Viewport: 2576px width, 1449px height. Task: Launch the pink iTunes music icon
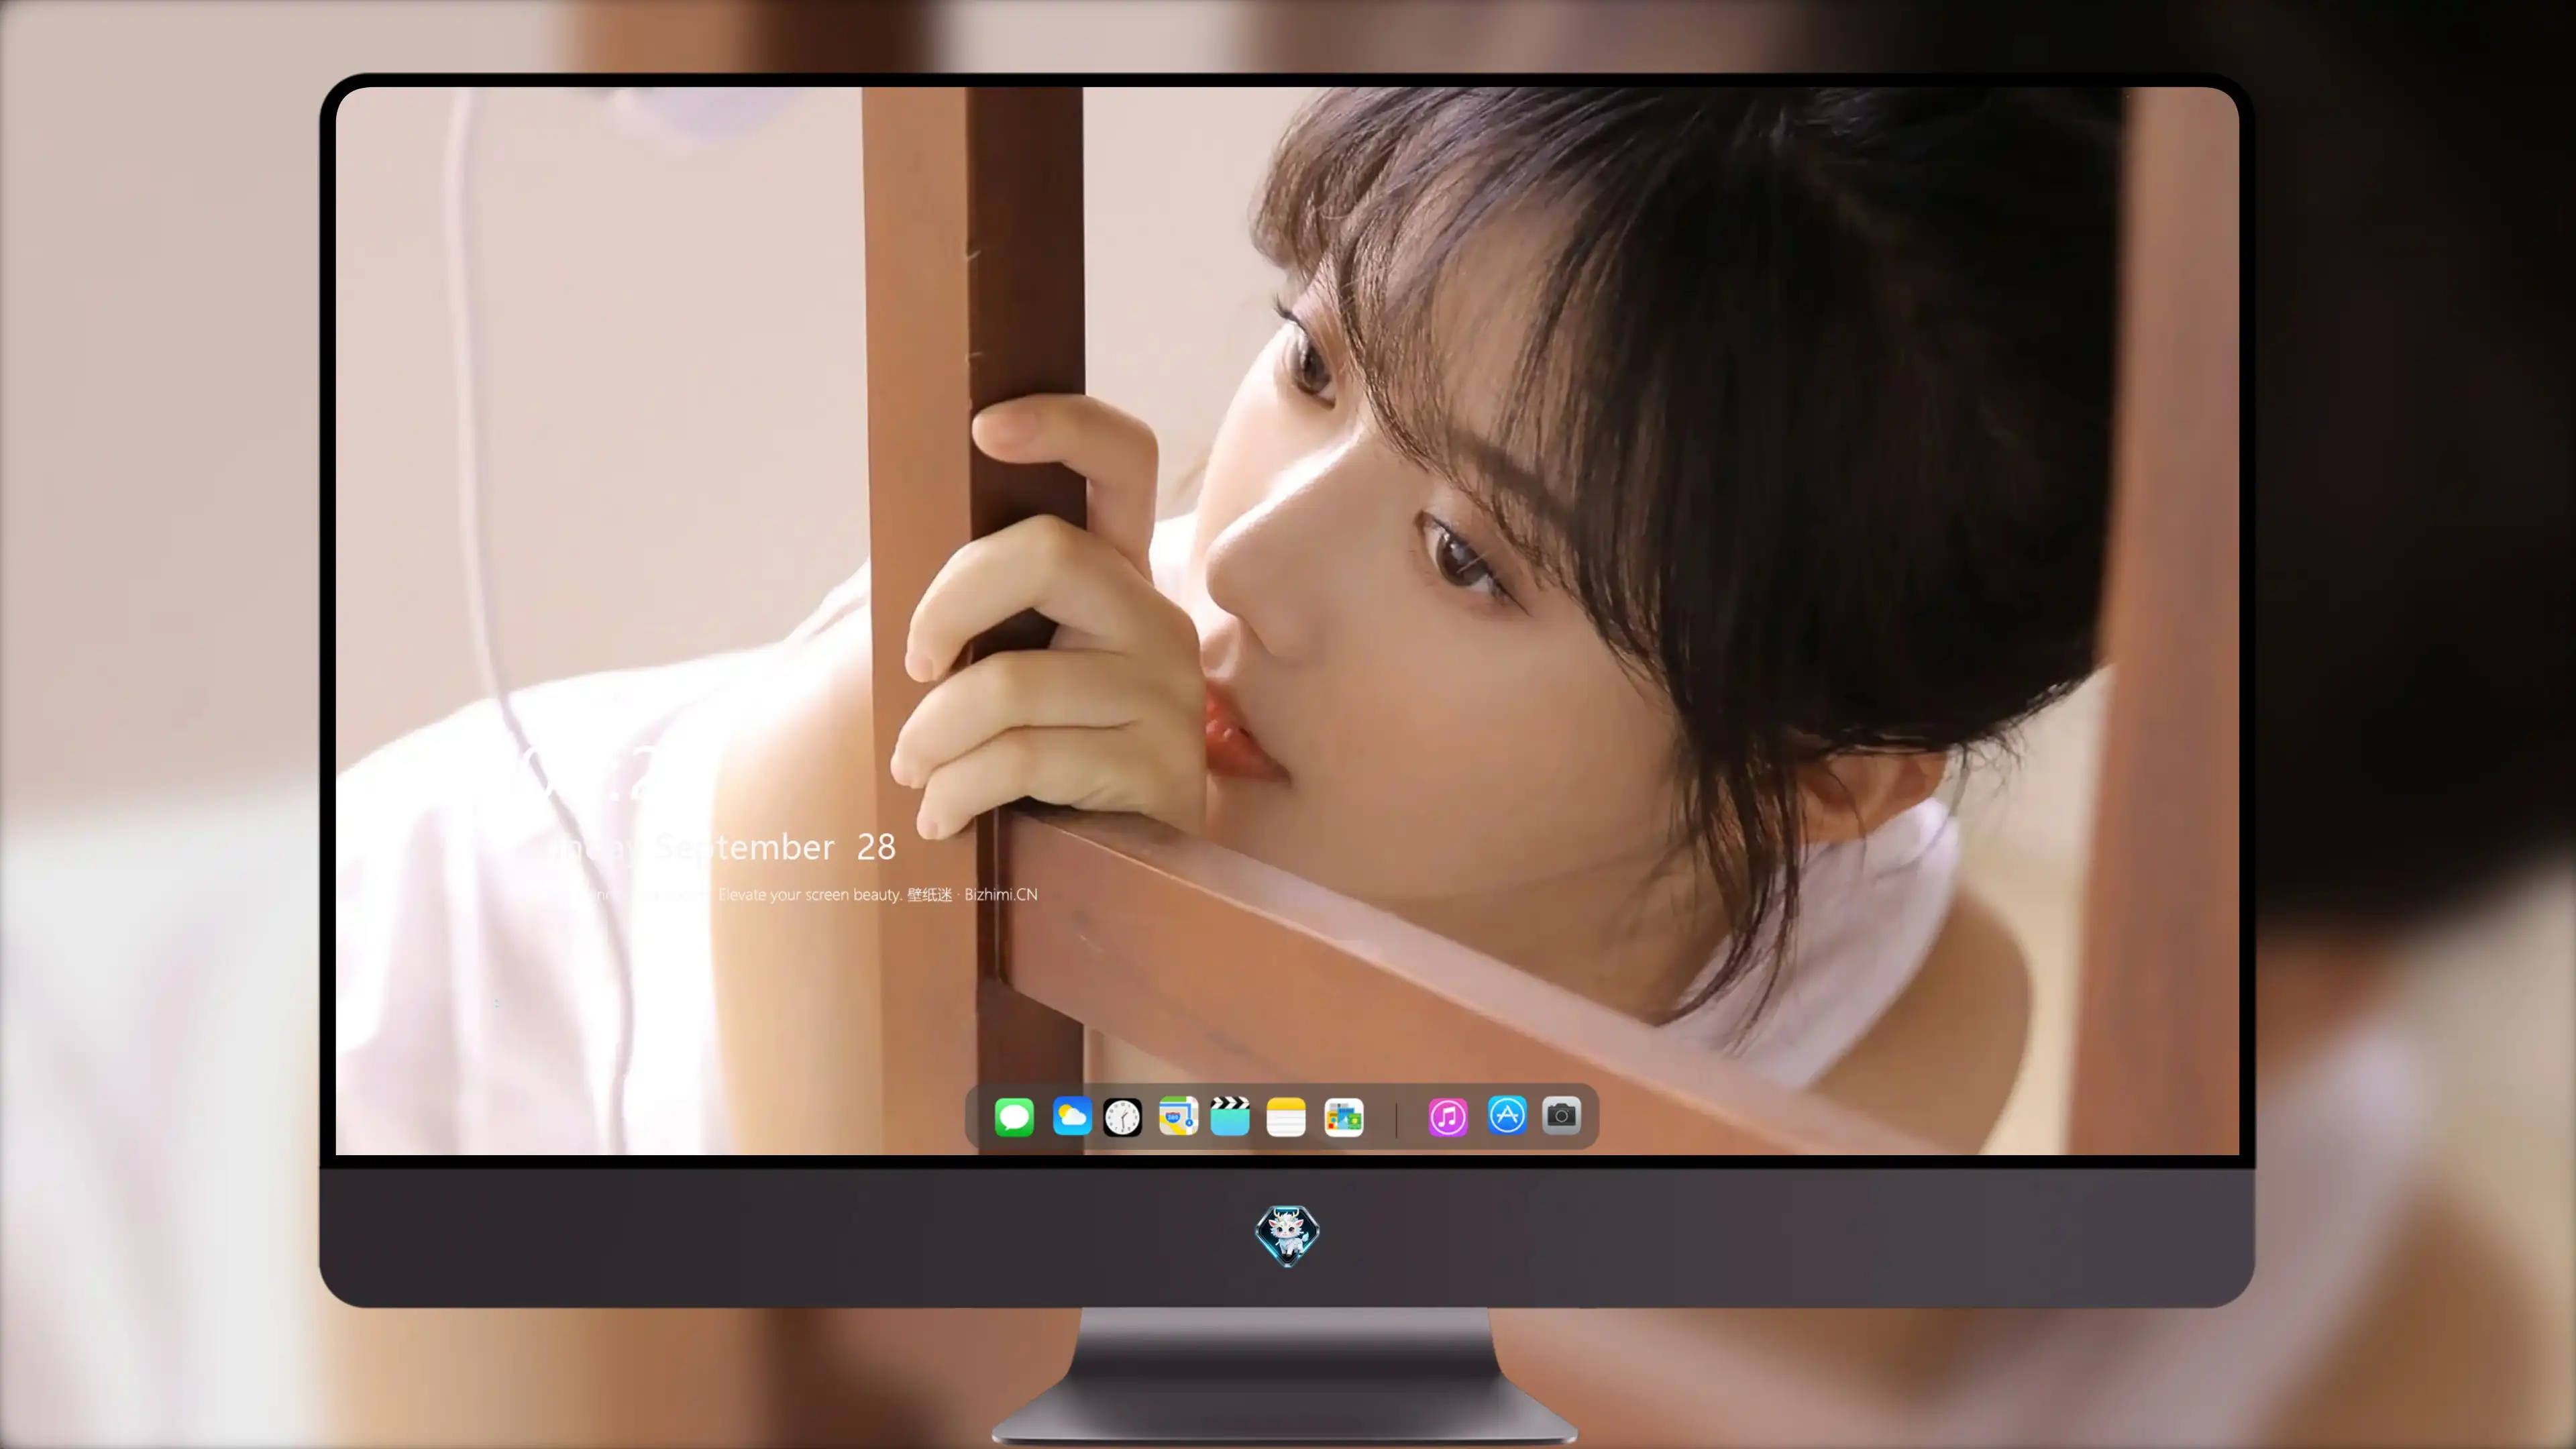(x=1448, y=1117)
